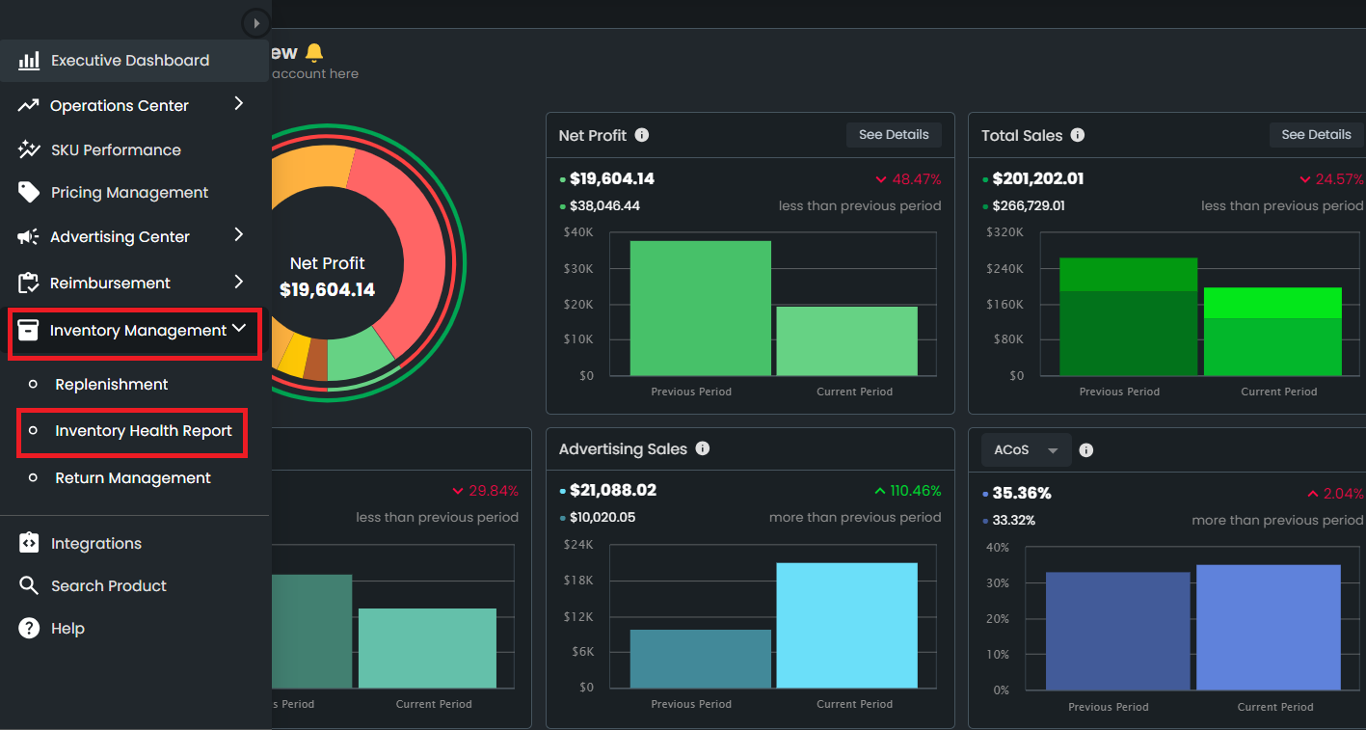This screenshot has height=730, width=1366.
Task: Click See Details on Net Profit card
Action: coord(894,134)
